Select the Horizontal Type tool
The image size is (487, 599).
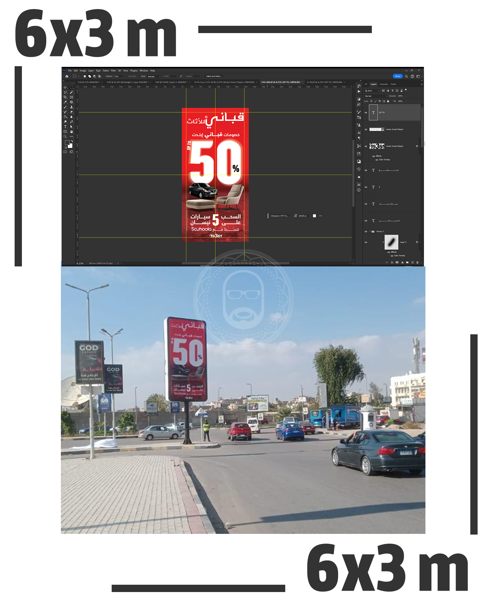pos(65,126)
